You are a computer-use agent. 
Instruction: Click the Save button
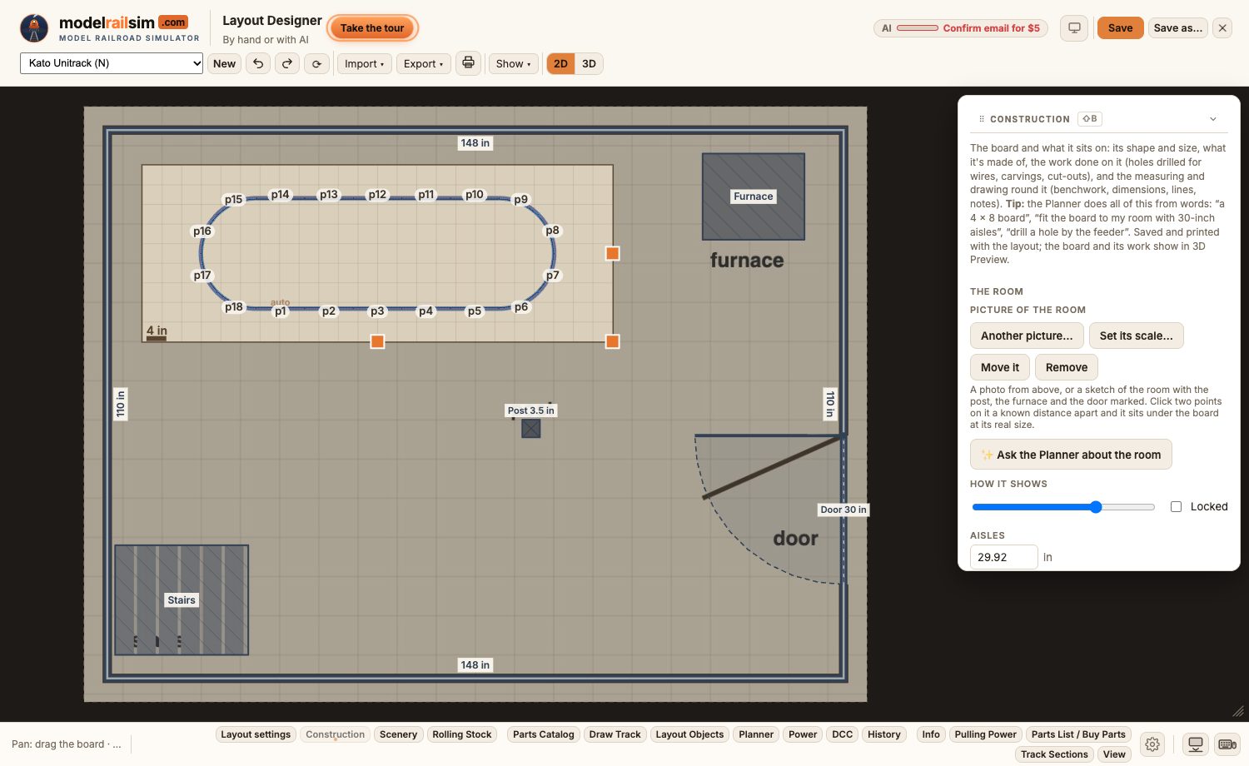[x=1120, y=27]
